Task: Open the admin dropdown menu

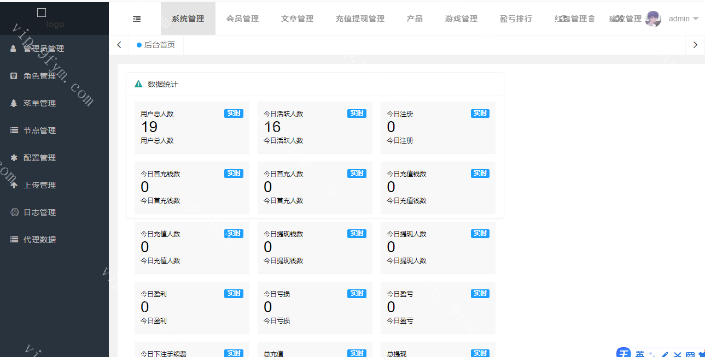Action: 684,19
